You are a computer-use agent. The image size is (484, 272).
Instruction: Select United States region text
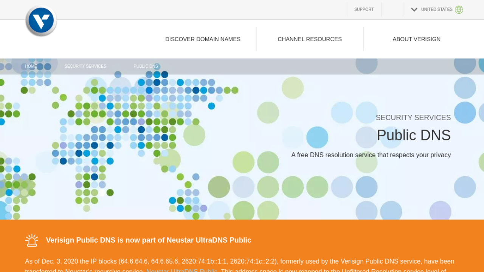[437, 9]
